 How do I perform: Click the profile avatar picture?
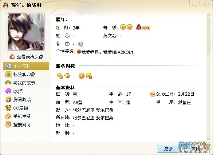(x=26, y=32)
